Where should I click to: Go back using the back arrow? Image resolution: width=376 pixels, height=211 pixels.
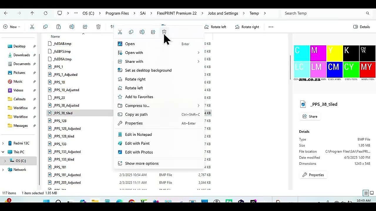pyautogui.click(x=6, y=13)
